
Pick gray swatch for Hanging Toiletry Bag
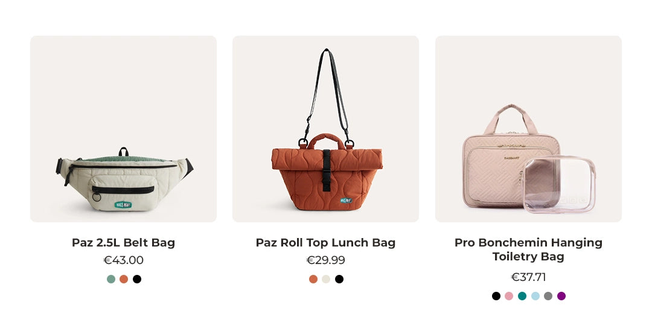[x=548, y=296]
